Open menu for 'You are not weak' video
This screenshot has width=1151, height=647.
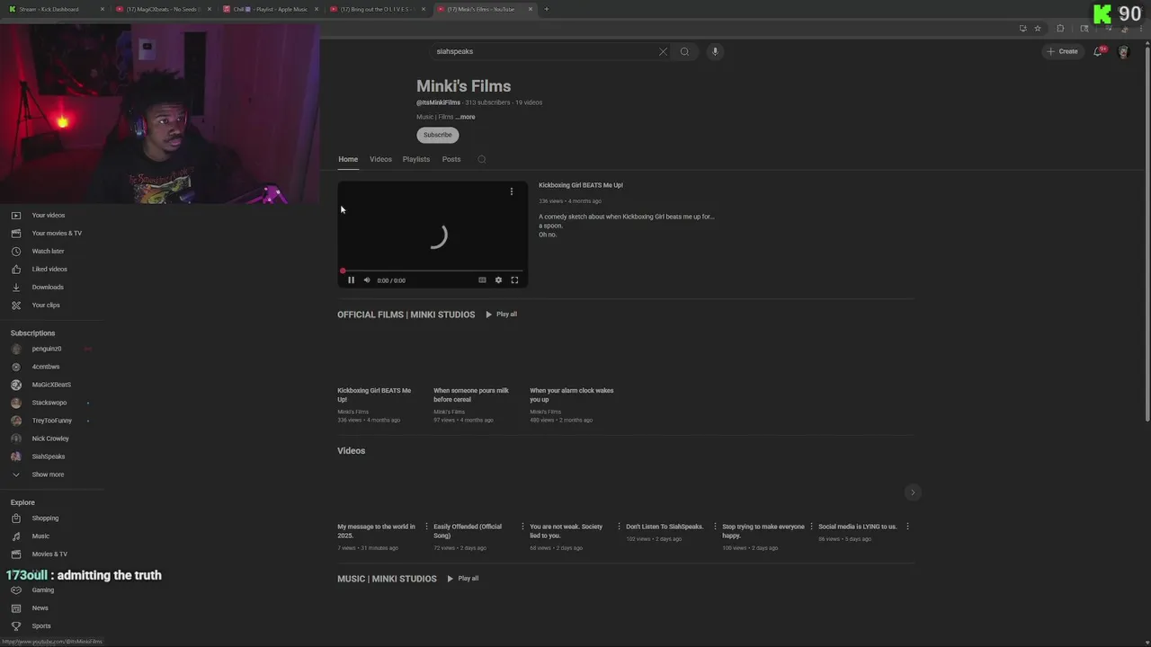click(619, 527)
